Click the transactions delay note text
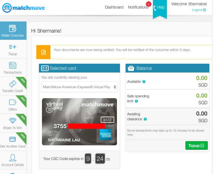The height and width of the screenshot is (174, 213). (166, 132)
